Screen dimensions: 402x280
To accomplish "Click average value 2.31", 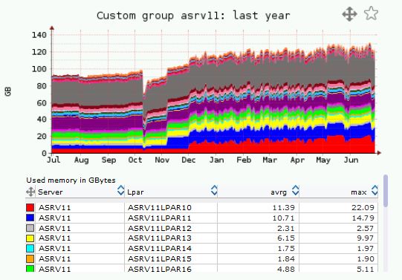I will (x=286, y=228).
